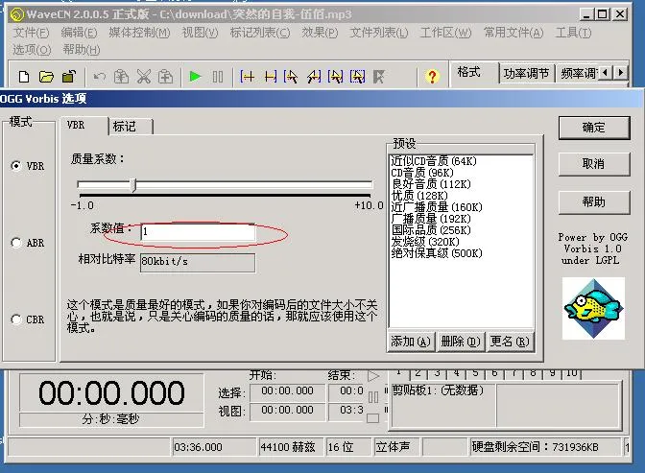The width and height of the screenshot is (645, 473).
Task: Click the 相对比特率 80kbit/s field
Action: [198, 262]
